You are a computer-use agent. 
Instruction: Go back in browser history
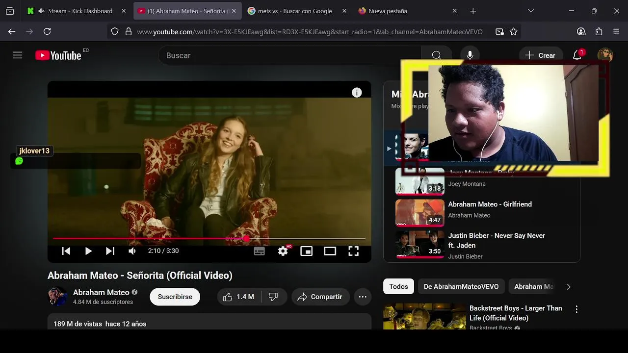tap(12, 31)
